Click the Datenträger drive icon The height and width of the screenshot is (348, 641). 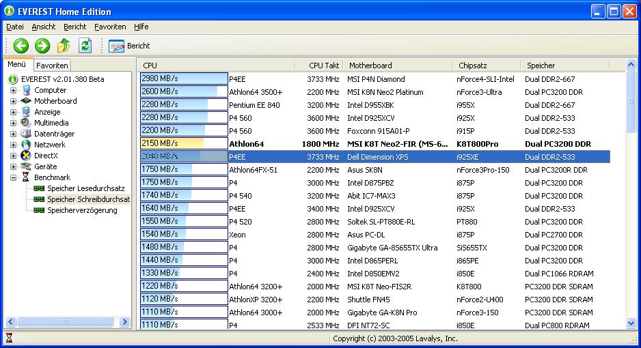click(x=26, y=134)
